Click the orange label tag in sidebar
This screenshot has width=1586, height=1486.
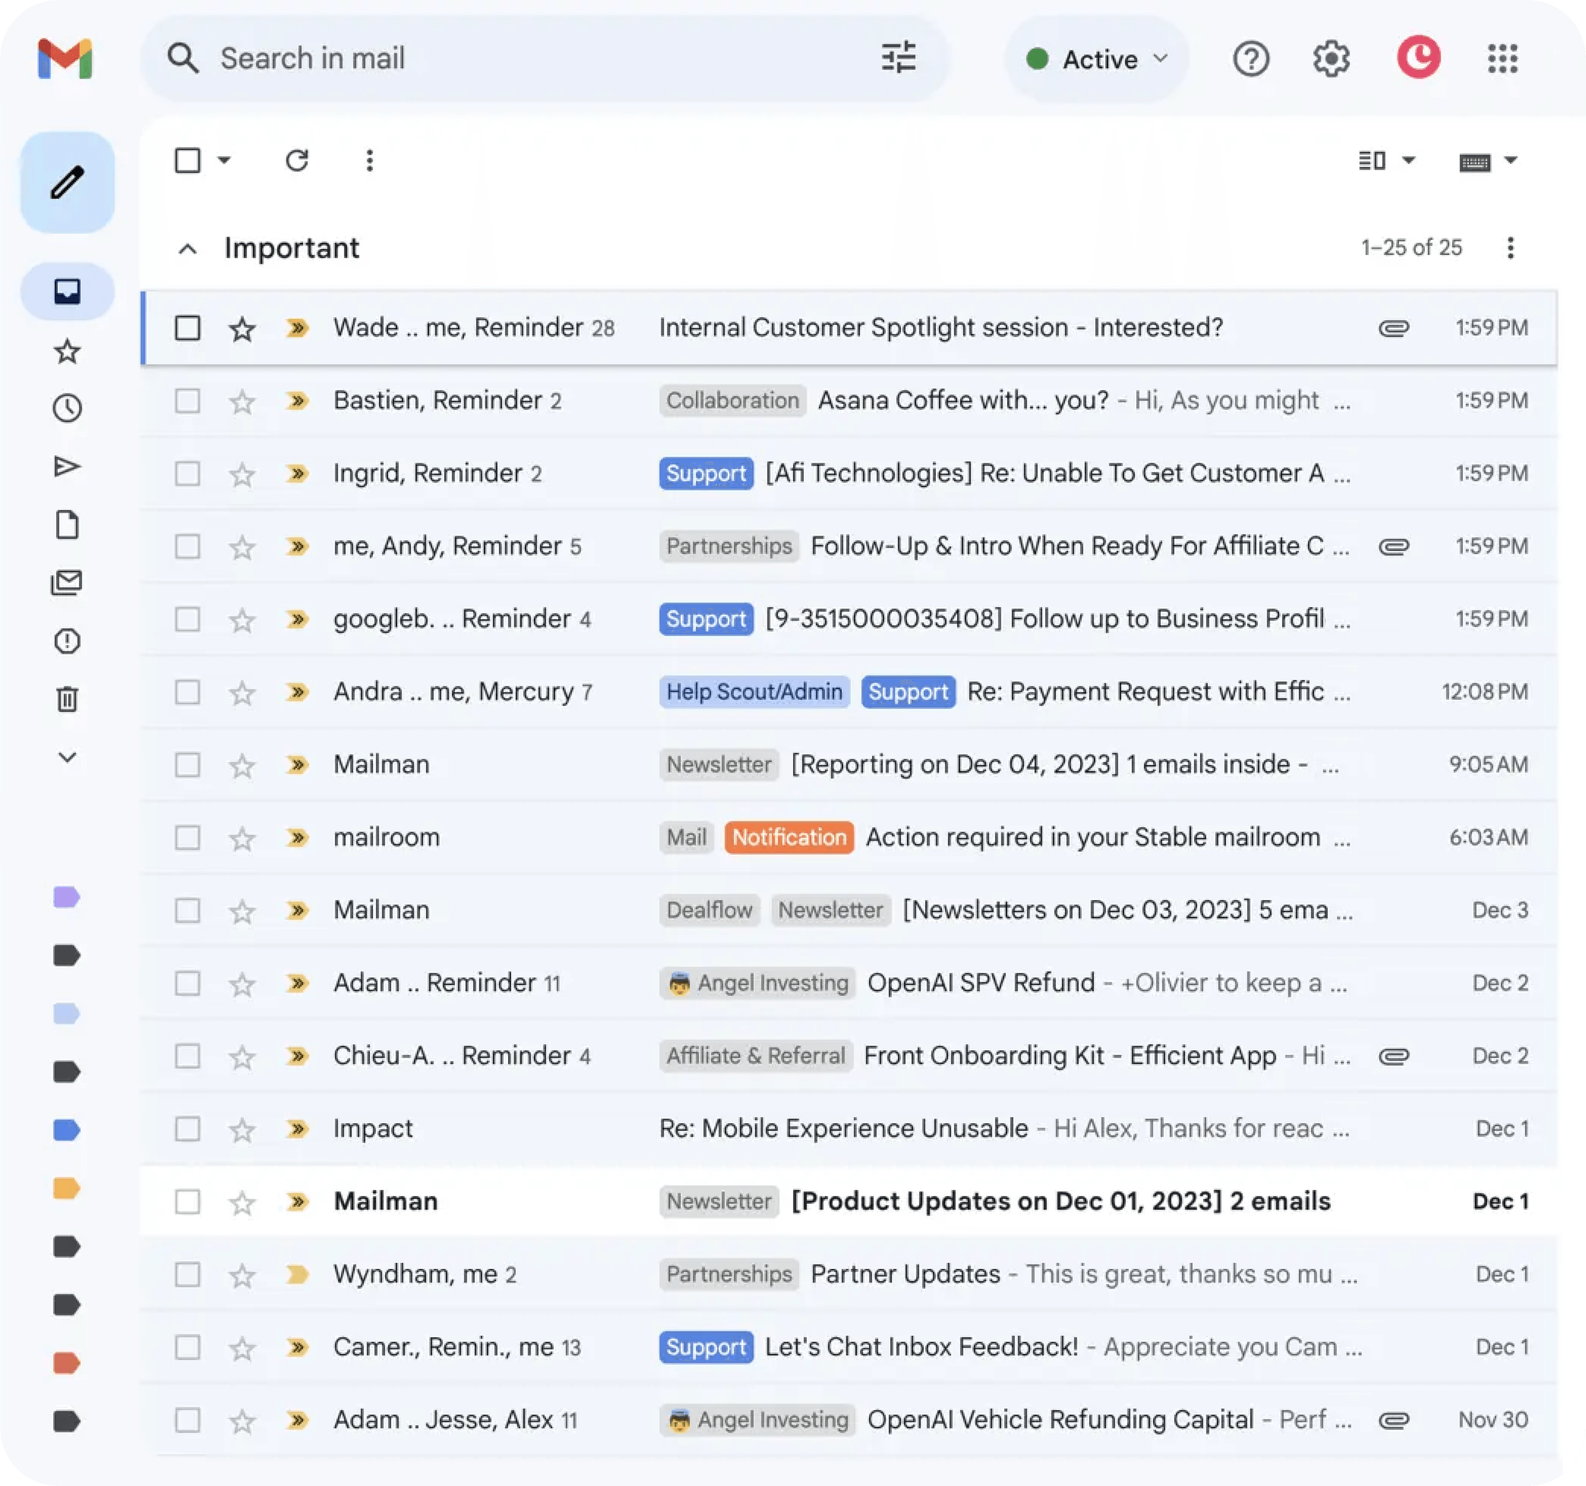[x=67, y=1188]
